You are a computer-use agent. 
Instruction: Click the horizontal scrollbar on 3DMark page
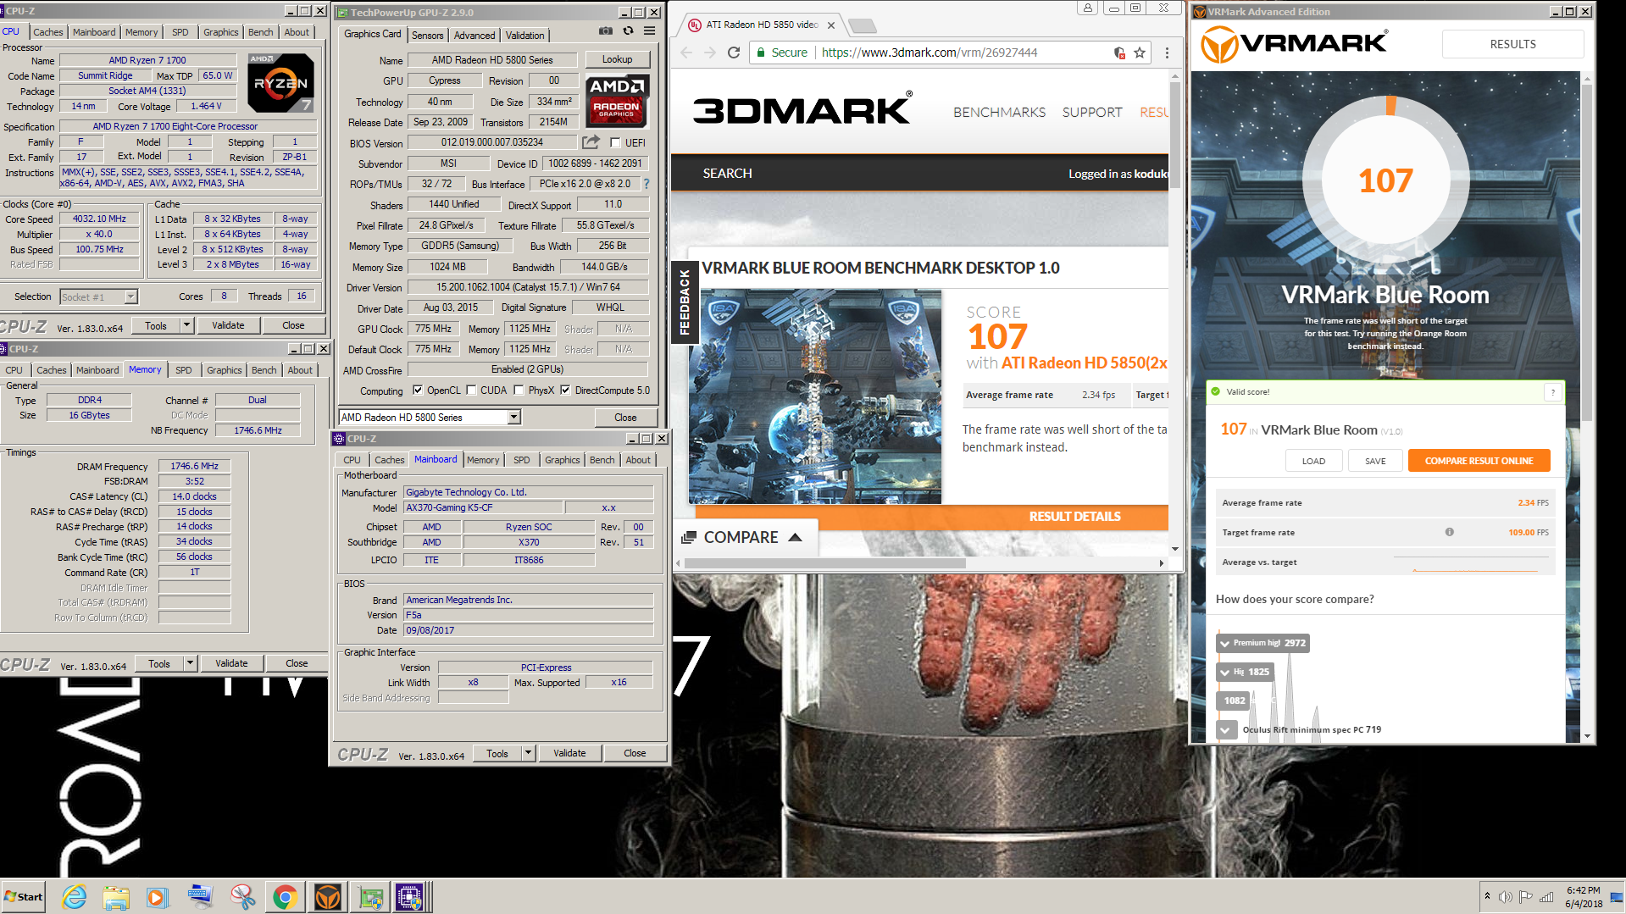pyautogui.click(x=824, y=562)
